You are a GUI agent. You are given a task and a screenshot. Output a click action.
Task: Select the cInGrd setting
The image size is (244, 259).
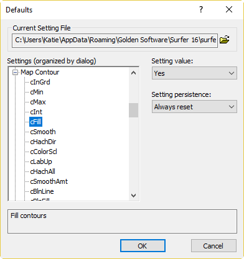40,82
